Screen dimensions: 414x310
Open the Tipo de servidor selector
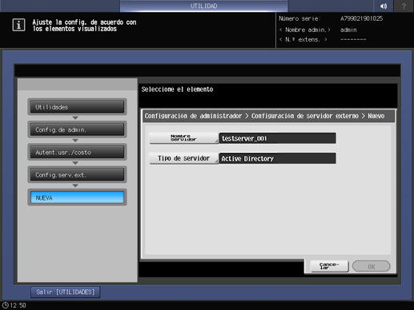click(x=183, y=158)
